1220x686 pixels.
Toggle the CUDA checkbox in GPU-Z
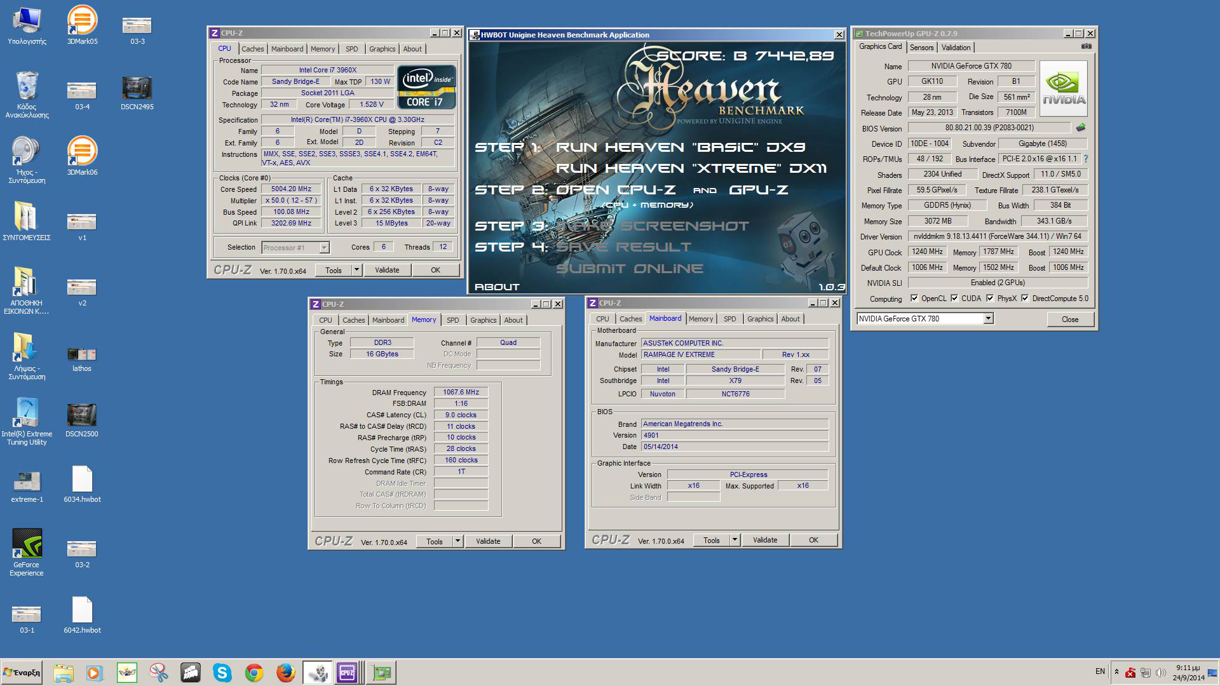coord(954,298)
